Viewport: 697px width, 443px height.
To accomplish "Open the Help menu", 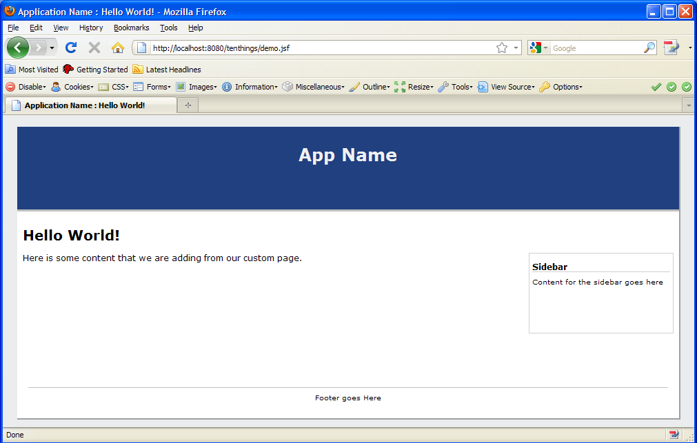I will (x=196, y=28).
